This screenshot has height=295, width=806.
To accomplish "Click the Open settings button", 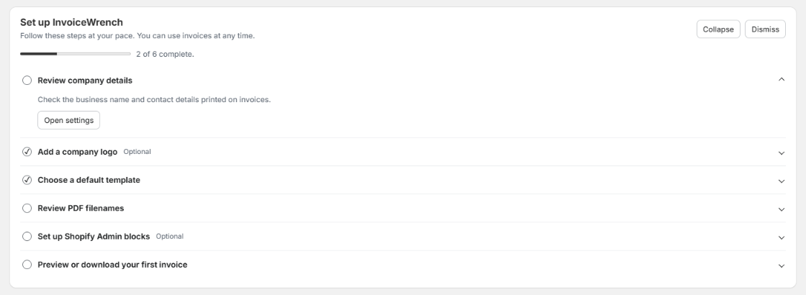I will [x=69, y=120].
